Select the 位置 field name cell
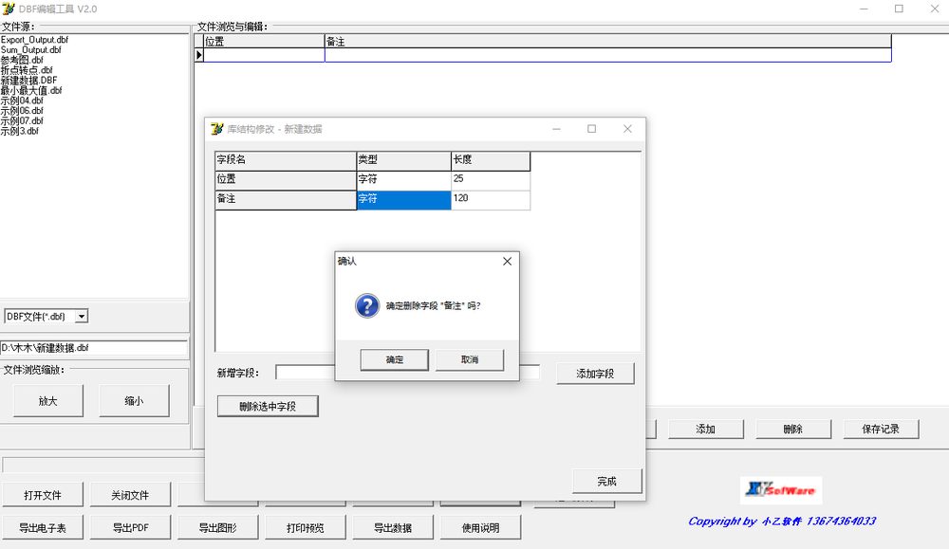The width and height of the screenshot is (949, 549). (286, 179)
